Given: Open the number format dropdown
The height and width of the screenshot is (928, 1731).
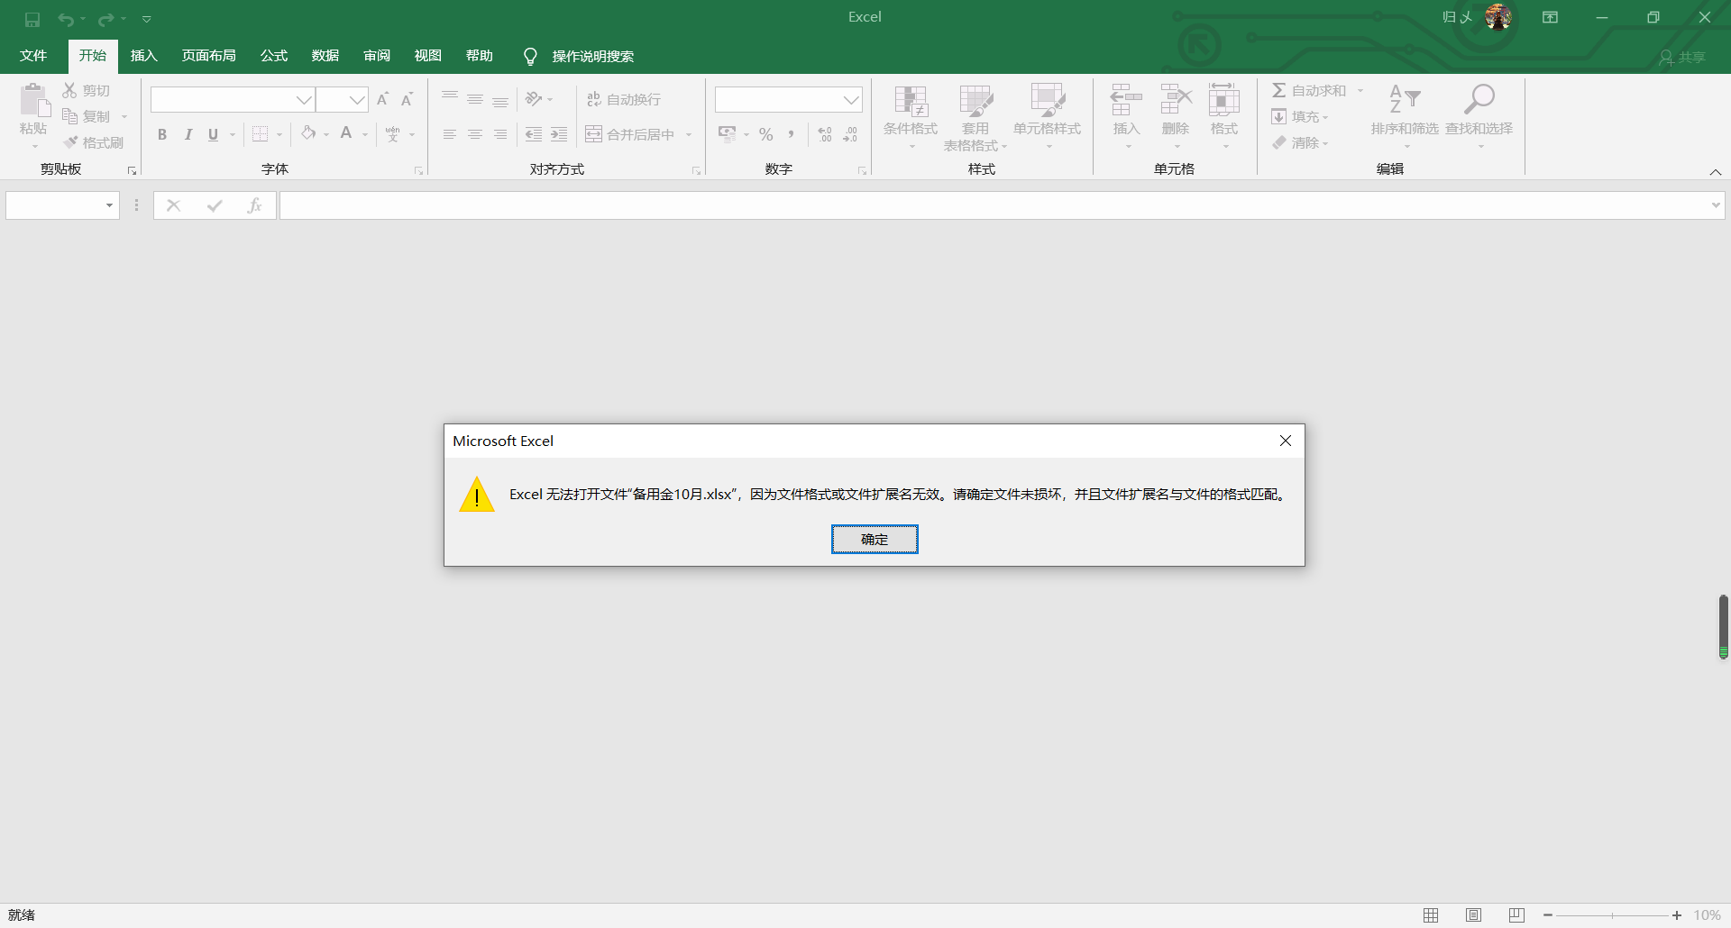Looking at the screenshot, I should (x=851, y=99).
